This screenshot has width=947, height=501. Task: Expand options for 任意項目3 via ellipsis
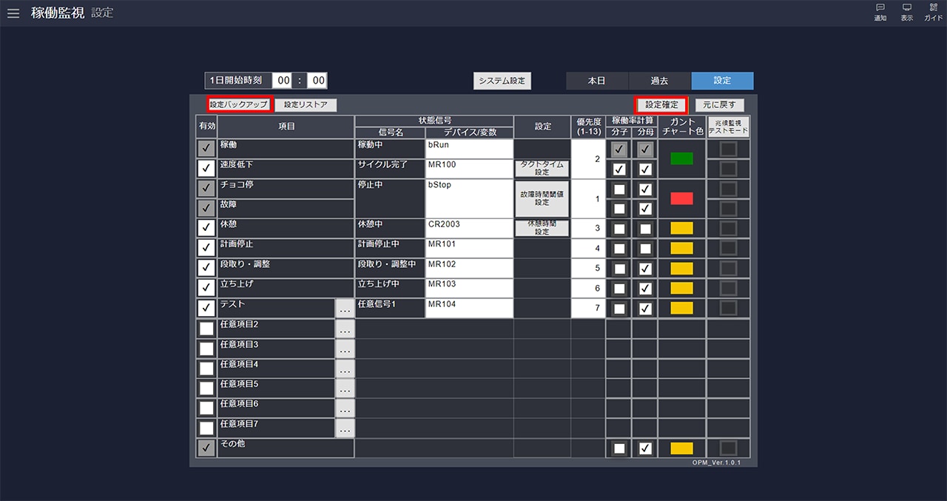click(x=345, y=349)
